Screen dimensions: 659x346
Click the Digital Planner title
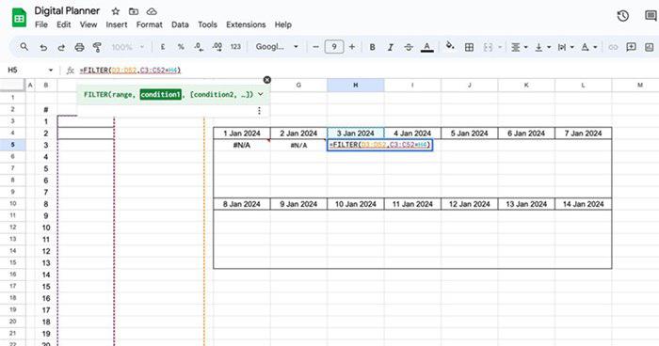tap(67, 11)
